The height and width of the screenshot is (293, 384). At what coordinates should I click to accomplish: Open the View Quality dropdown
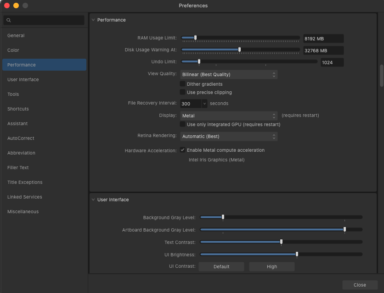(x=228, y=74)
